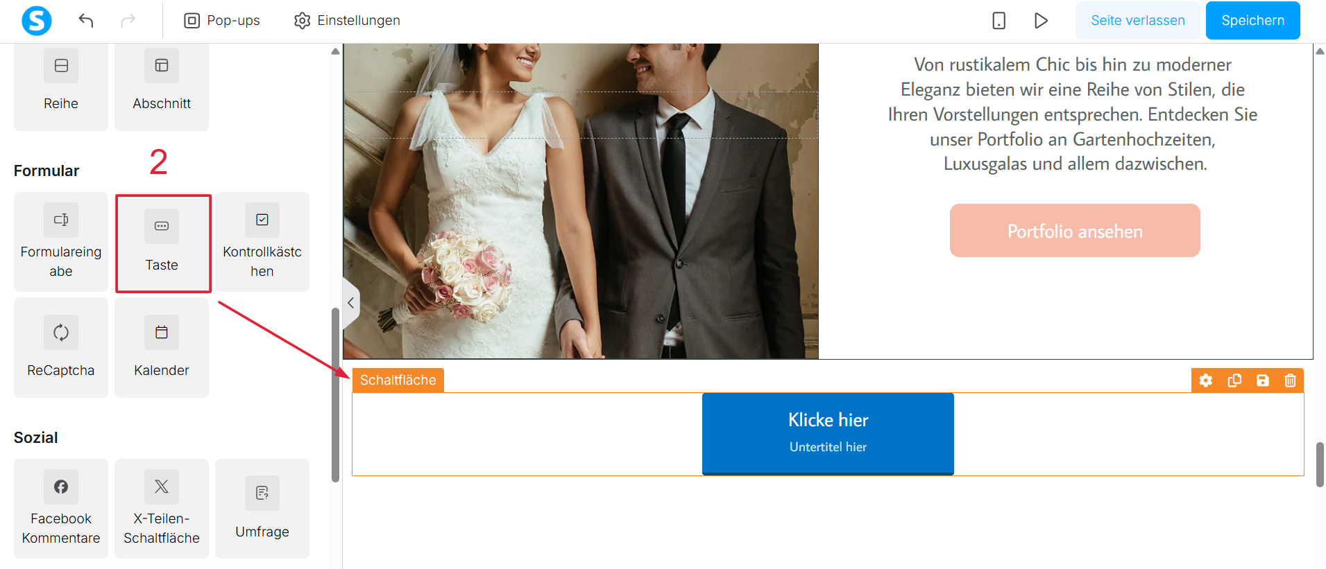
Task: Save the Schaltfläche block as template
Action: click(1263, 380)
